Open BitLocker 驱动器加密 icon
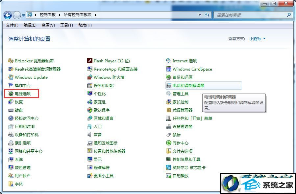The width and height of the screenshot is (296, 194). 11,61
